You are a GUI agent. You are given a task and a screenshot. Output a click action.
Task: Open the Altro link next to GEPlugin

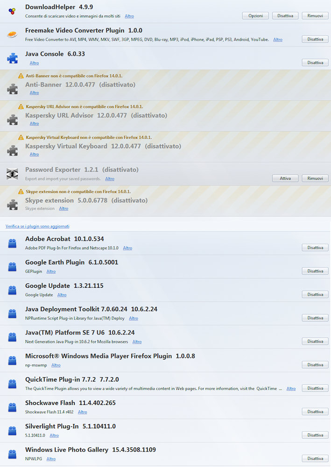pos(51,271)
